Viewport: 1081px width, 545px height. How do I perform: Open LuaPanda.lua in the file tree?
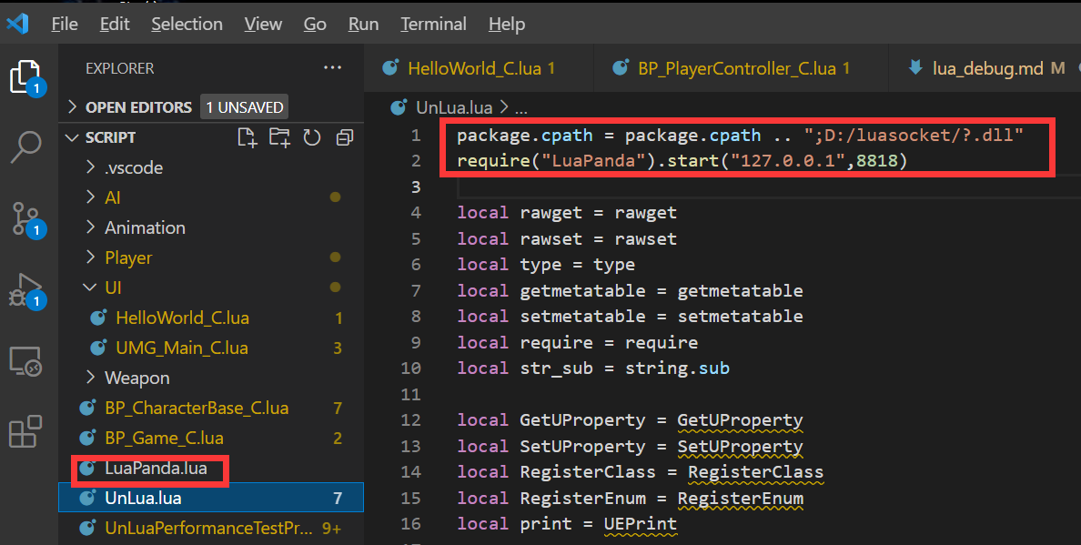pos(155,469)
